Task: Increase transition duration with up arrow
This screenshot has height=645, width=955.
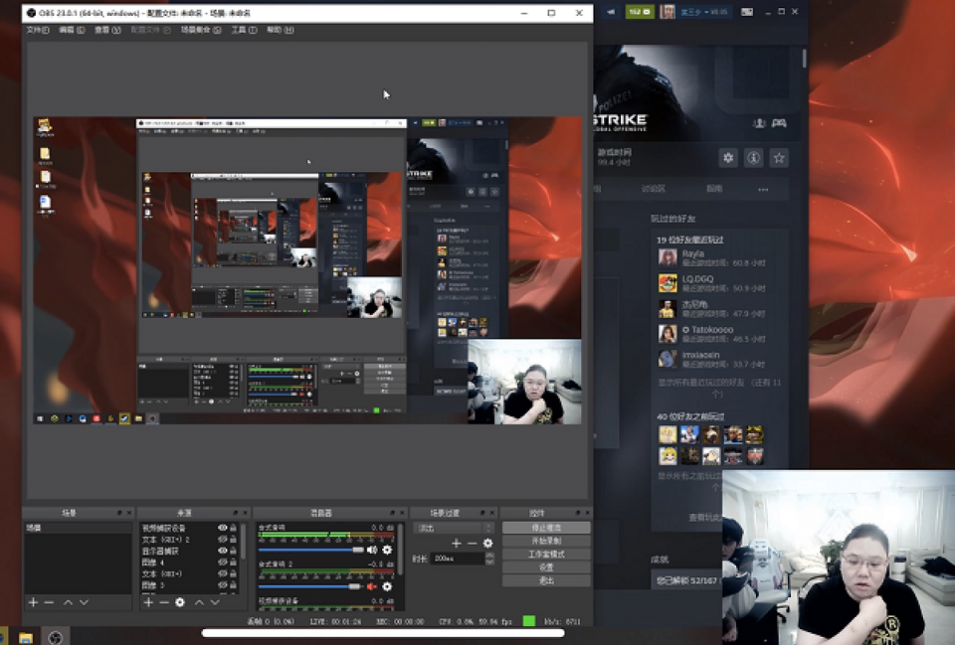Action: (489, 555)
